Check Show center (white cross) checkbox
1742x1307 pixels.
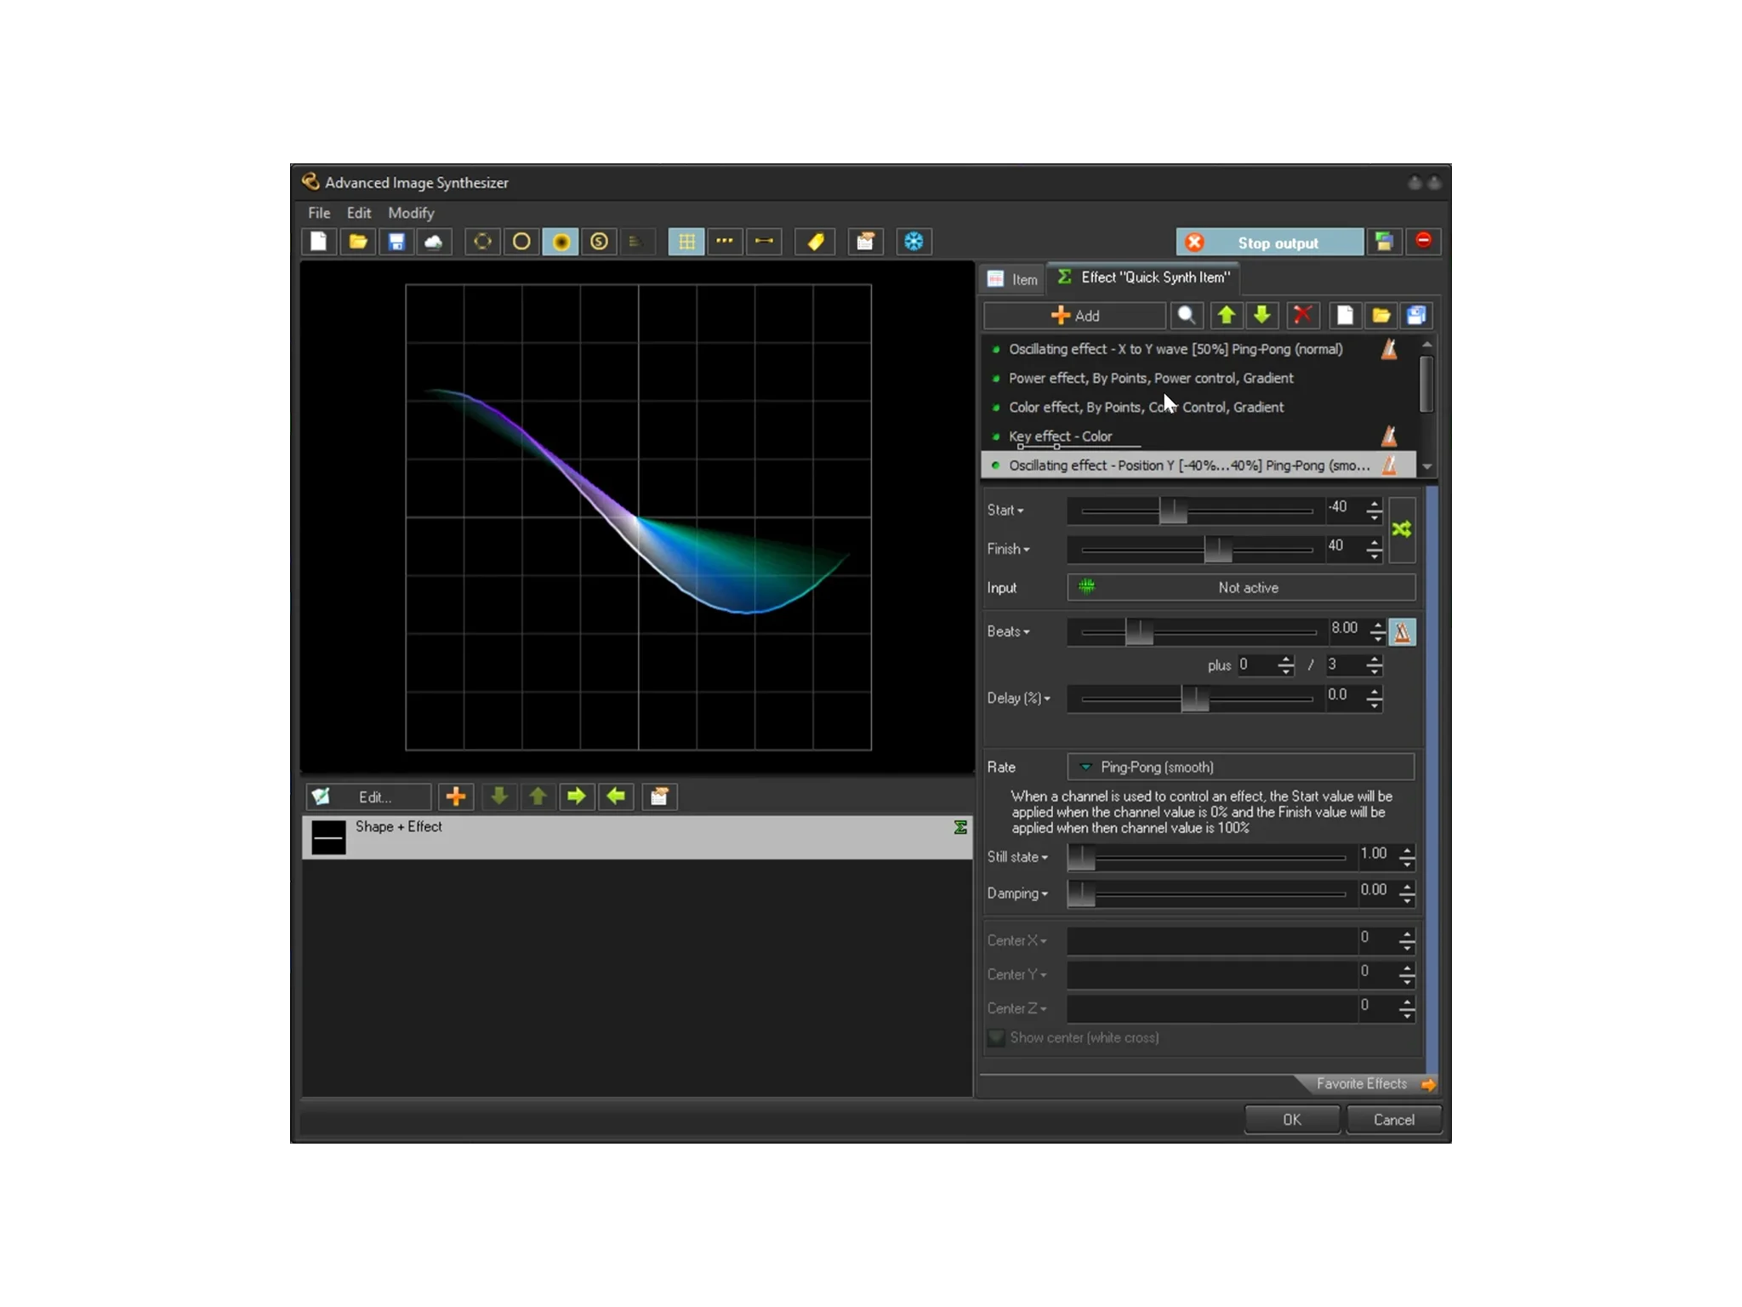(x=996, y=1037)
